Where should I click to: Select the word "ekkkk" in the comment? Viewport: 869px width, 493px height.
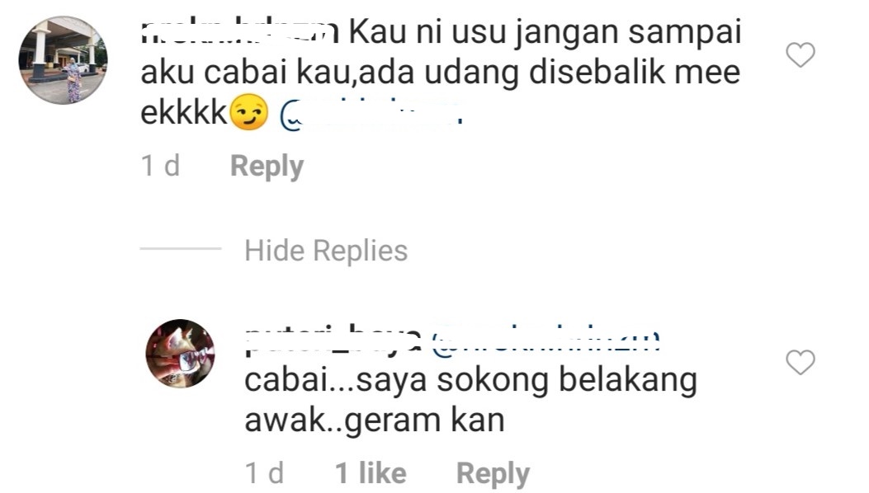184,113
